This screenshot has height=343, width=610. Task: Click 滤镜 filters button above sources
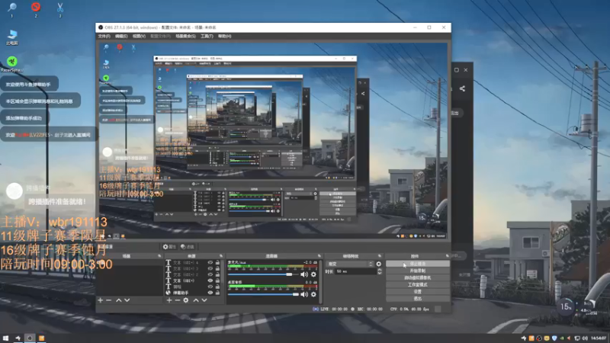(188, 246)
